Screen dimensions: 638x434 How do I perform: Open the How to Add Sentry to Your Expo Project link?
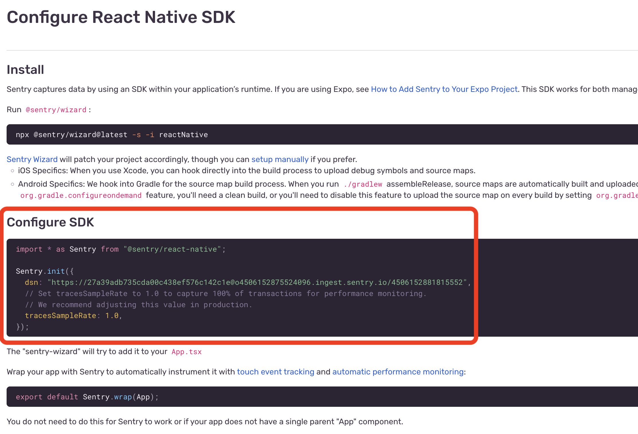coord(444,89)
